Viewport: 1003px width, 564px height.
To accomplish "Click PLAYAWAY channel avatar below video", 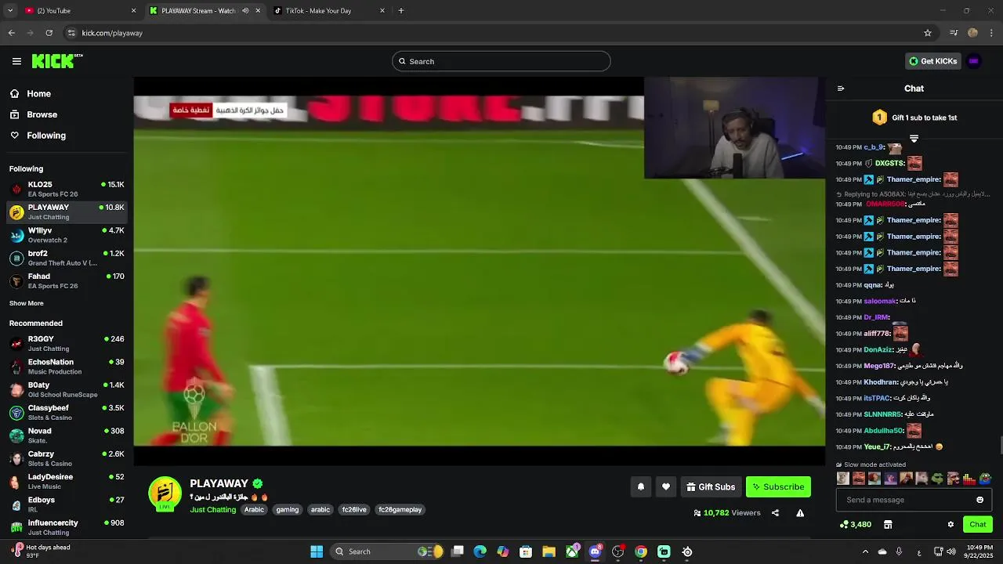I will click(165, 493).
